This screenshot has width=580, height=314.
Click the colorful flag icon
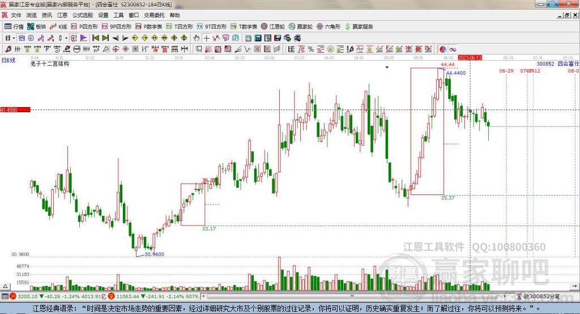click(x=84, y=38)
